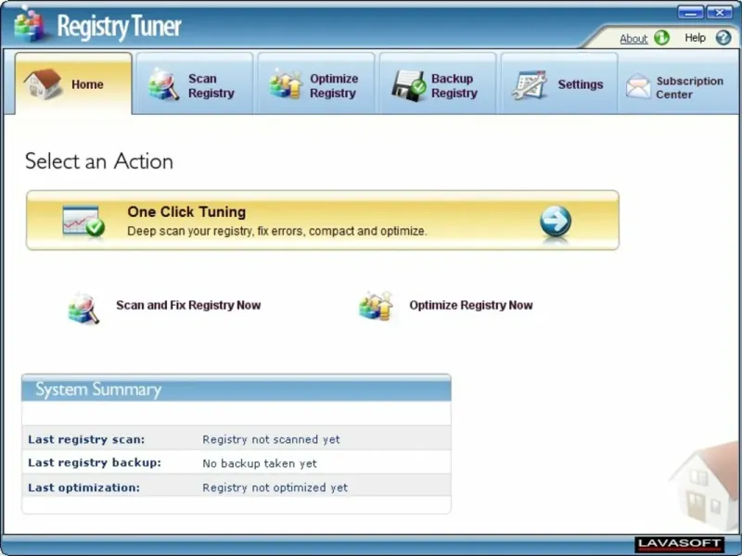Click 'Registry not optimized yet' text

(x=275, y=487)
